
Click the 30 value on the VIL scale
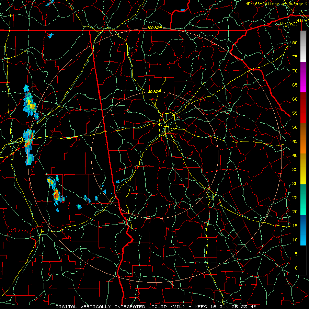tap(295, 184)
